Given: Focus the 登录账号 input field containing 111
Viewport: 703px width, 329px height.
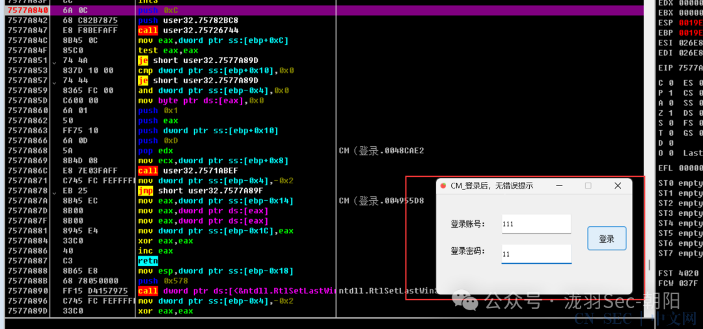Looking at the screenshot, I should [536, 224].
